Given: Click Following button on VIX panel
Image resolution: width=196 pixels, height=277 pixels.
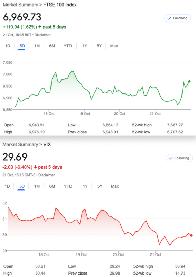Looking at the screenshot, I should point(179,158).
